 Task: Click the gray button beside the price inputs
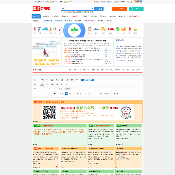[67, 88]
